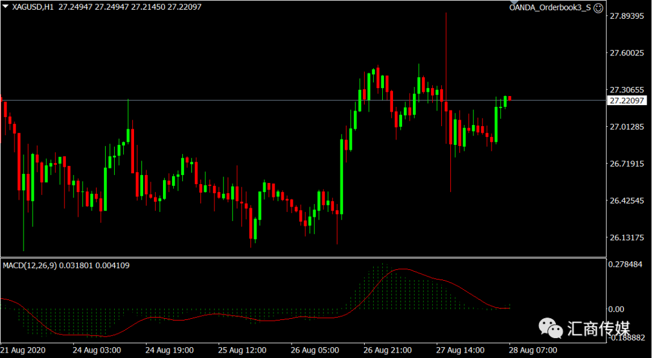Click the 26.13175 price axis label
Screen dimensions: 652x358
coord(627,237)
